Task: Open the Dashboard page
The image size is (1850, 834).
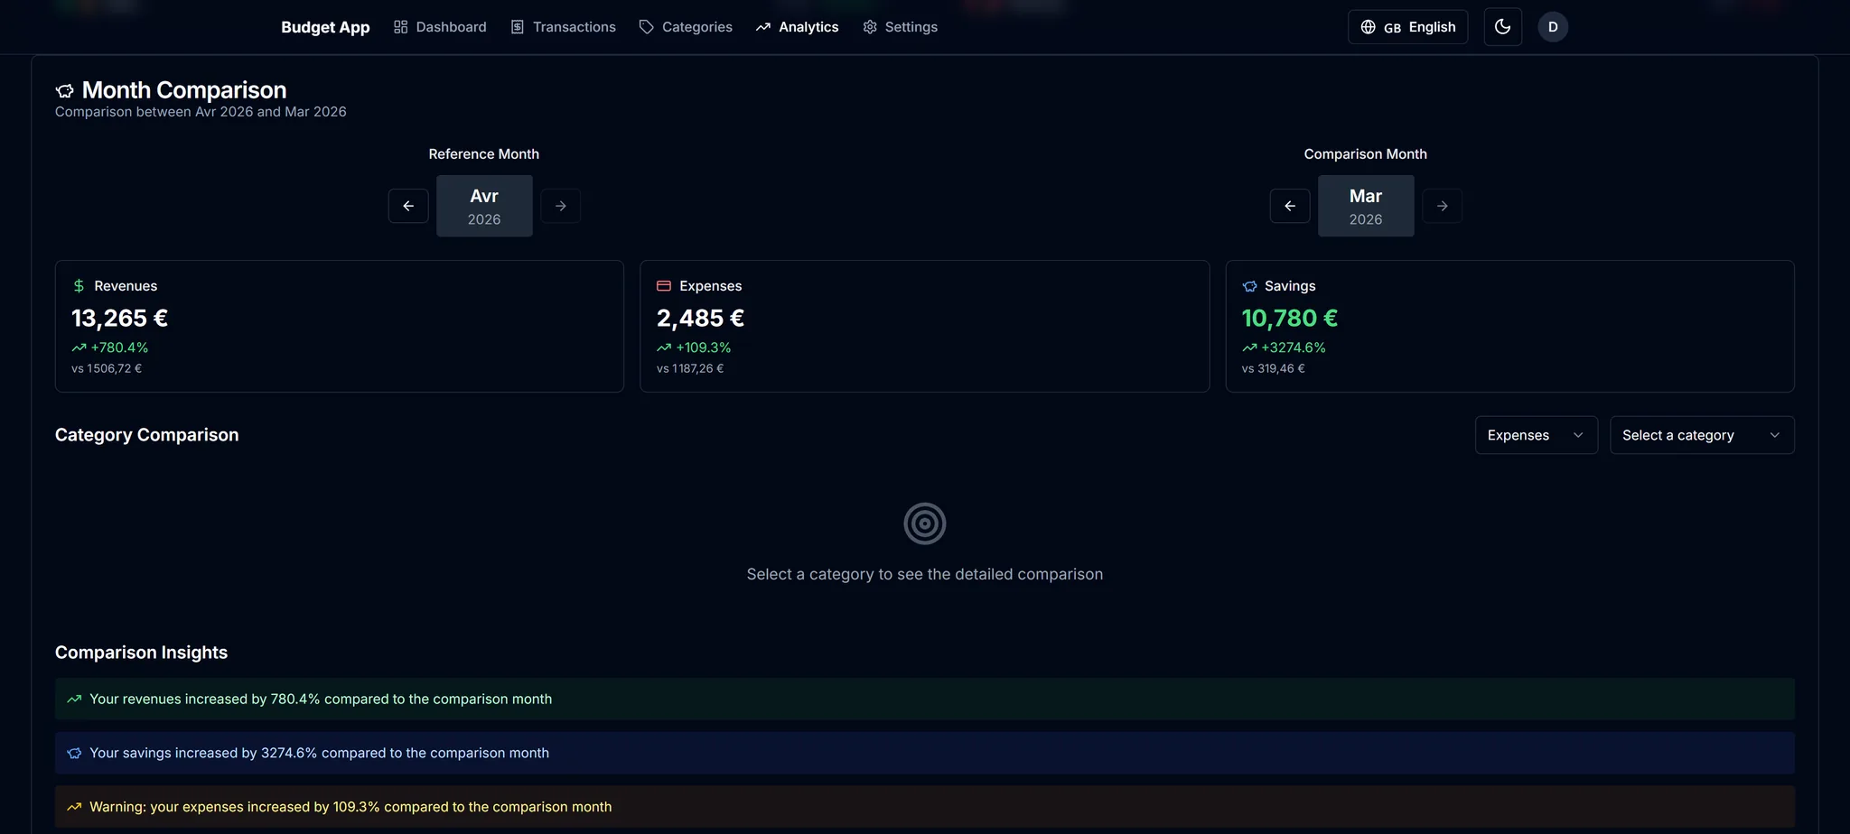Action: [440, 27]
